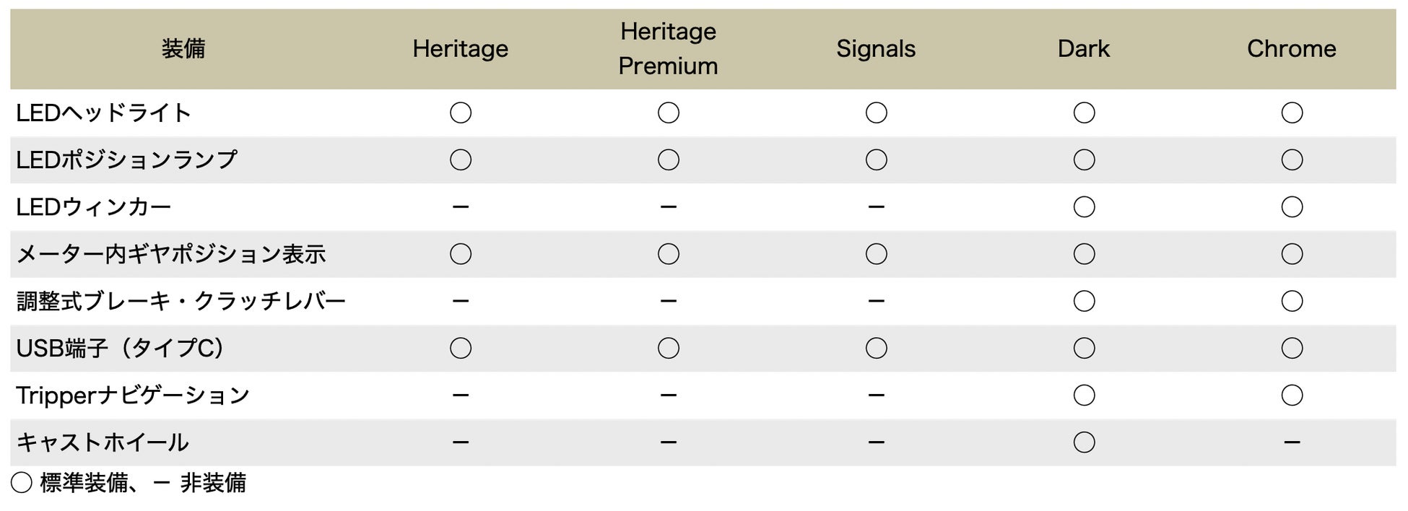Click the Heritage column header

pyautogui.click(x=460, y=49)
